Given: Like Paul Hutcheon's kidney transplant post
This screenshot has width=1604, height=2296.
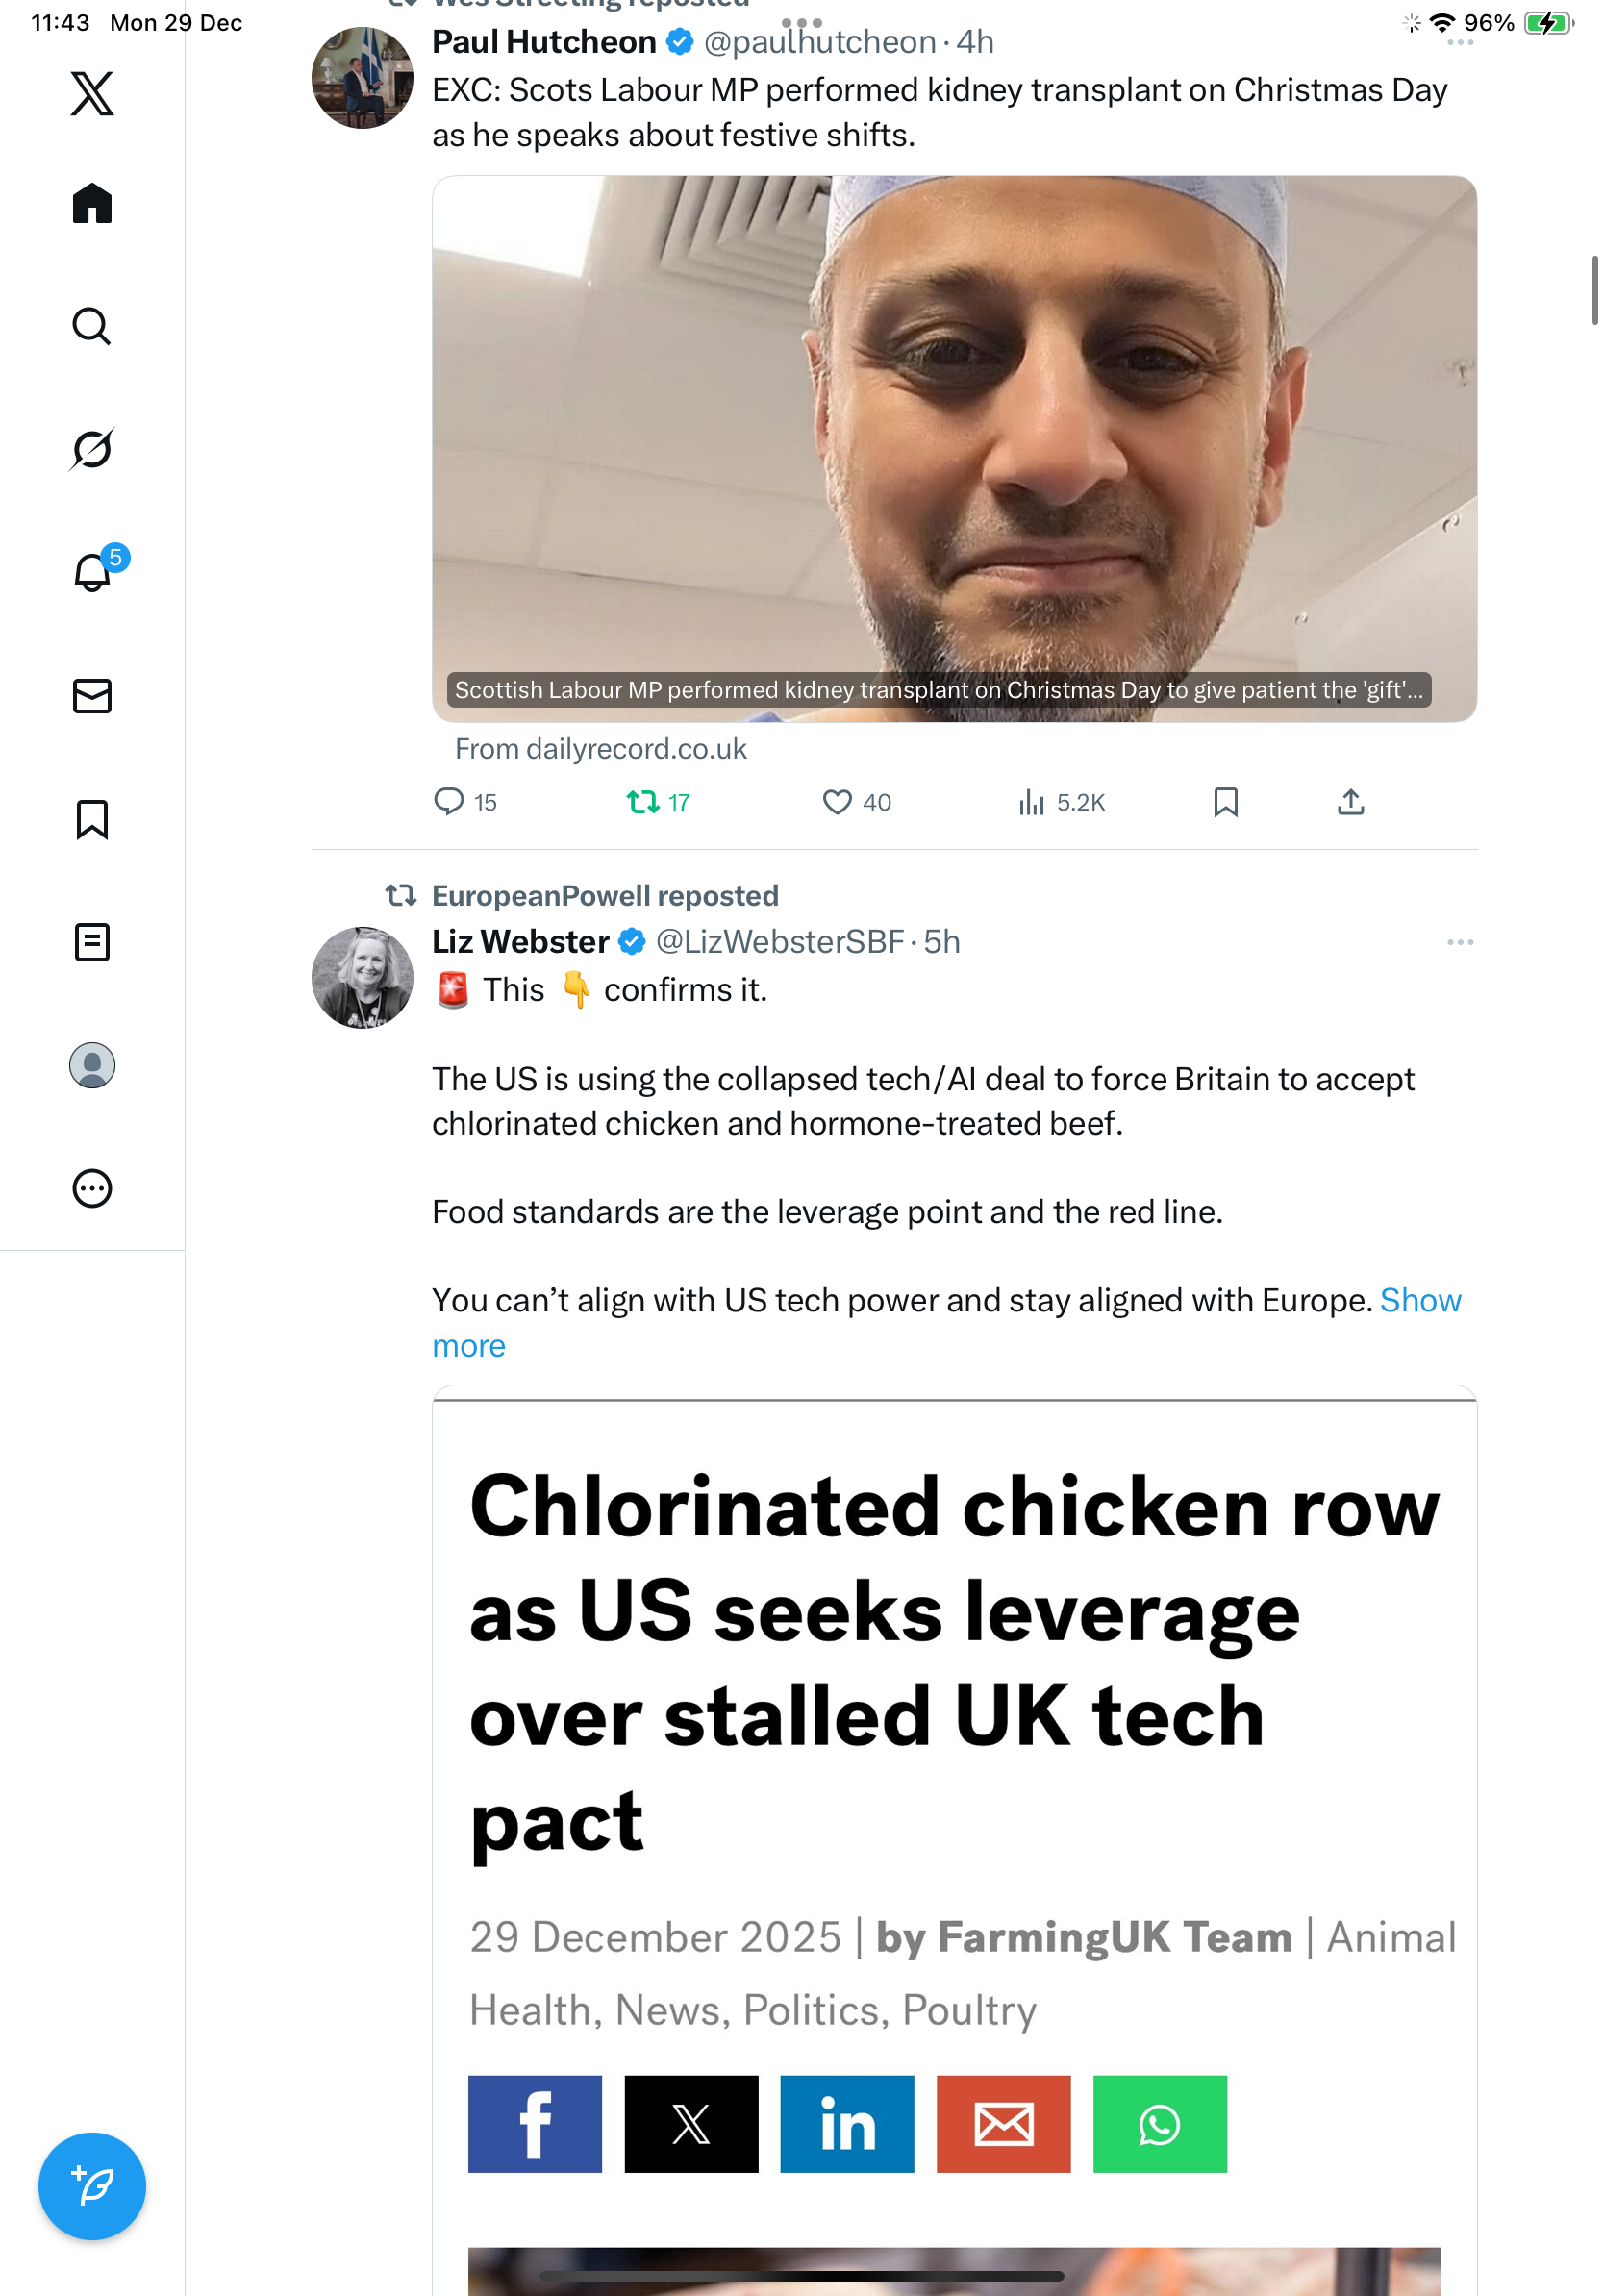Looking at the screenshot, I should pyautogui.click(x=837, y=802).
